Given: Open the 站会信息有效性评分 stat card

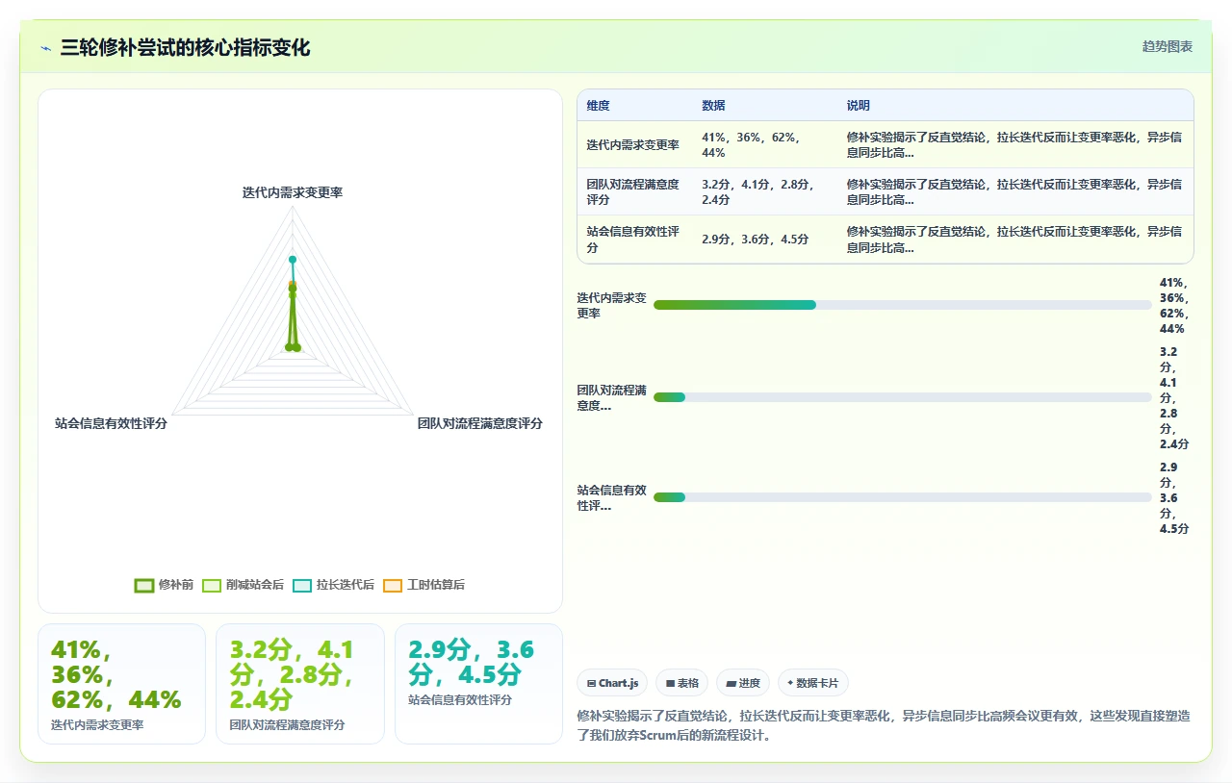Looking at the screenshot, I should (x=478, y=684).
